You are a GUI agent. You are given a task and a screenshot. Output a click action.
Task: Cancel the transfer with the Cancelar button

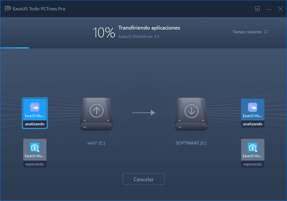pyautogui.click(x=143, y=179)
